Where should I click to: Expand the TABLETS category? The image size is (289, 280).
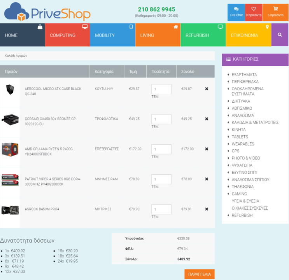(240, 137)
